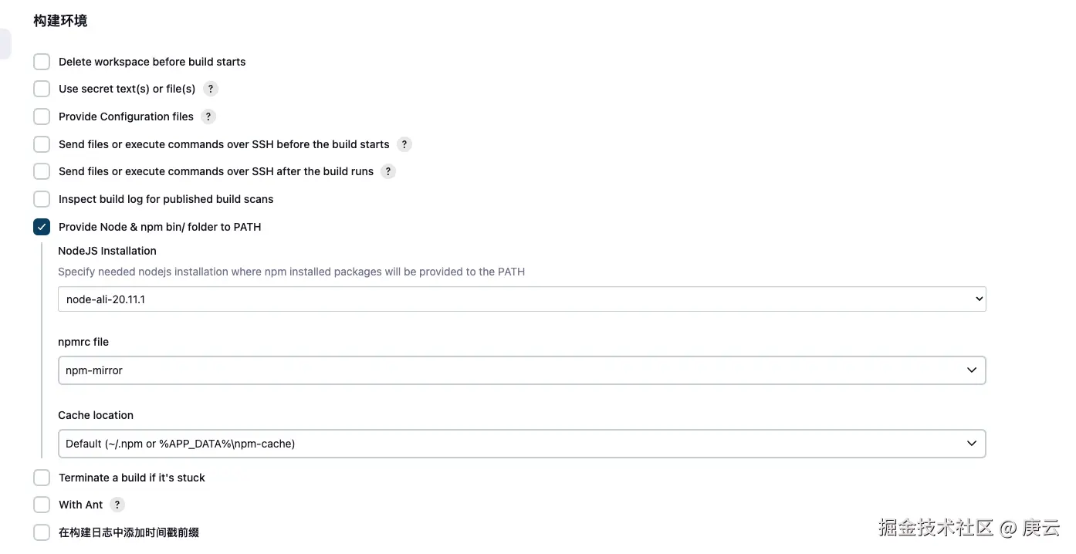The height and width of the screenshot is (554, 1076).
Task: Open help for SSH before build starts
Action: pos(404,144)
